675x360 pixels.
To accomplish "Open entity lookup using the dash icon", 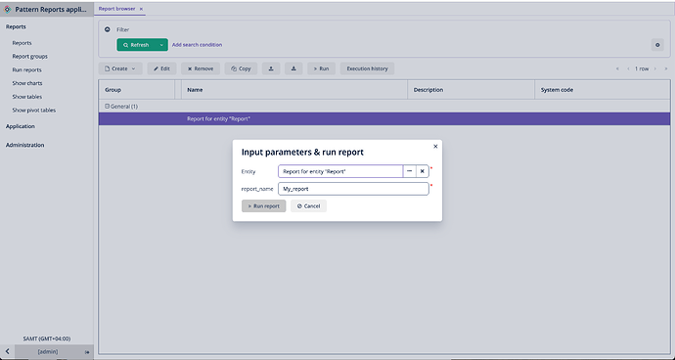I will (x=409, y=171).
